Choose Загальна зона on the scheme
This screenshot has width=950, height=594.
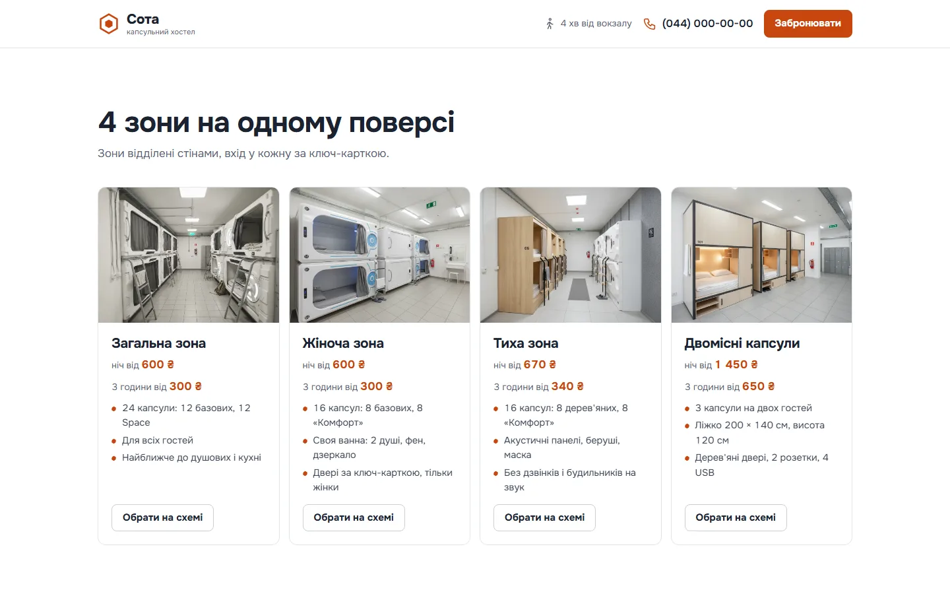click(163, 517)
